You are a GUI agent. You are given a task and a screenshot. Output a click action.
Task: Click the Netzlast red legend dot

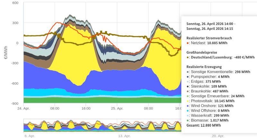[x=188, y=43]
